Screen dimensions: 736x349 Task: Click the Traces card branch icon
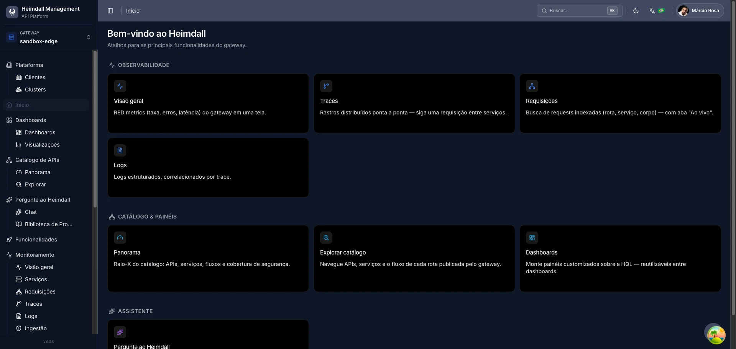326,86
